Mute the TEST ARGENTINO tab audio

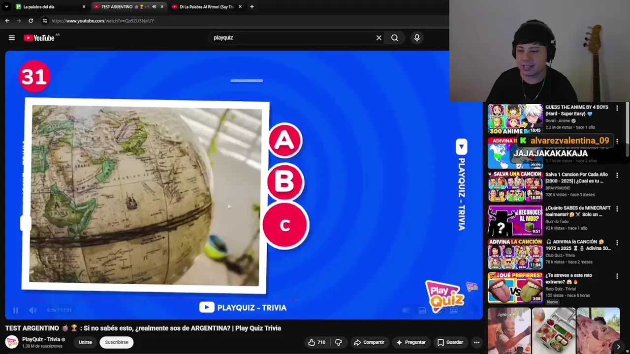click(154, 7)
